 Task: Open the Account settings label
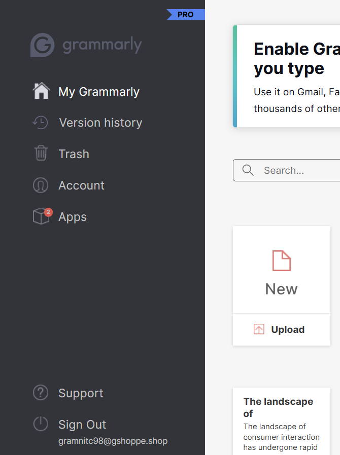click(81, 185)
